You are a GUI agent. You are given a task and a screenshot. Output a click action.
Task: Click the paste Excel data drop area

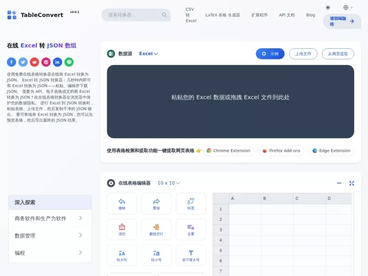[230, 102]
